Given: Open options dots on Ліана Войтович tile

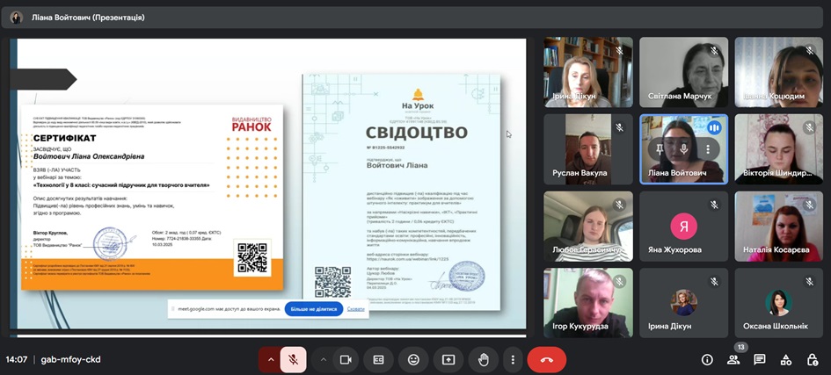Looking at the screenshot, I should point(708,149).
